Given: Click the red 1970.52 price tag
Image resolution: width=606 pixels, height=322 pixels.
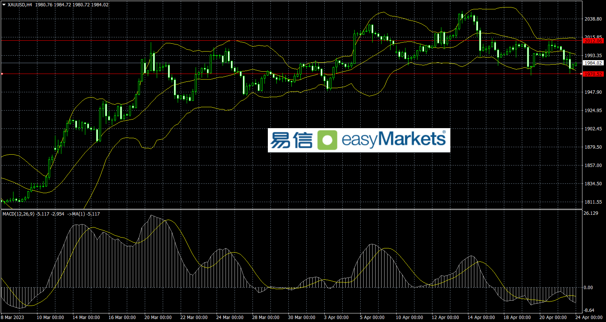Looking at the screenshot, I should (593, 74).
